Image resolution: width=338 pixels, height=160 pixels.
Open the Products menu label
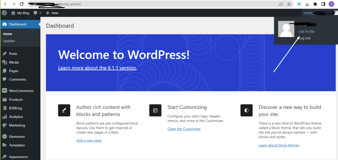(16, 100)
